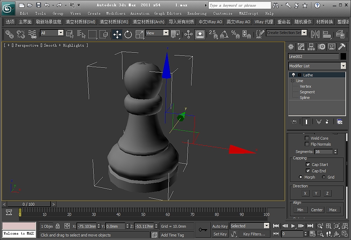Toggle Show End Result icon
The height and width of the screenshot is (240, 351).
coord(306,122)
